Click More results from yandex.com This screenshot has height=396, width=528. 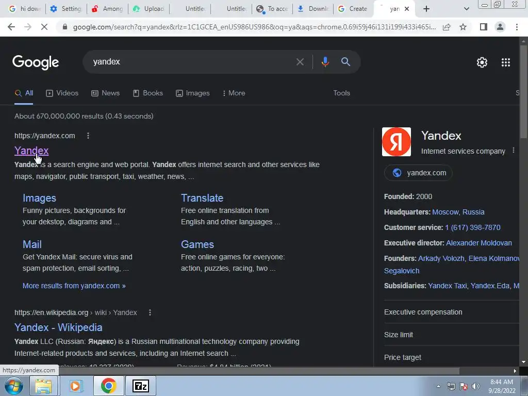pyautogui.click(x=74, y=286)
